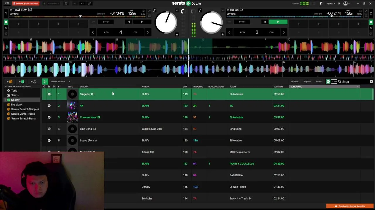Toggle AUTO loop 2 on deck 2
The width and height of the screenshot is (375, 210).
coord(257,32)
